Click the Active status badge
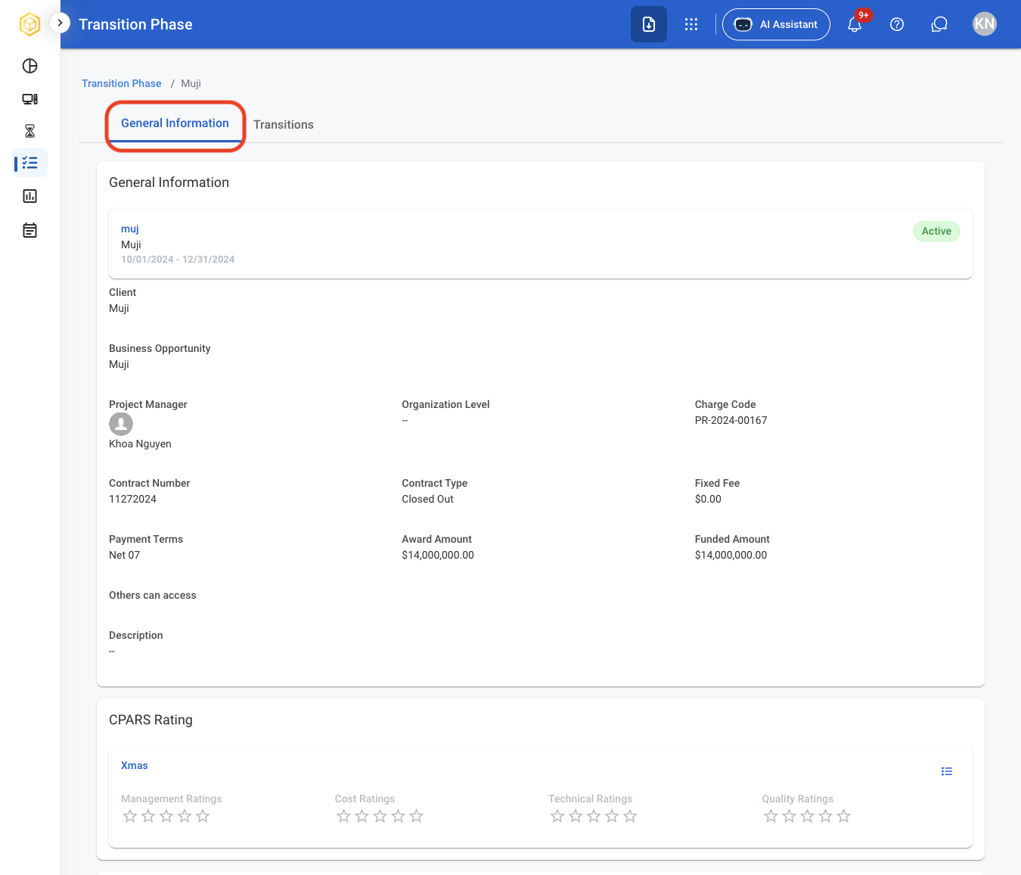 [x=936, y=231]
